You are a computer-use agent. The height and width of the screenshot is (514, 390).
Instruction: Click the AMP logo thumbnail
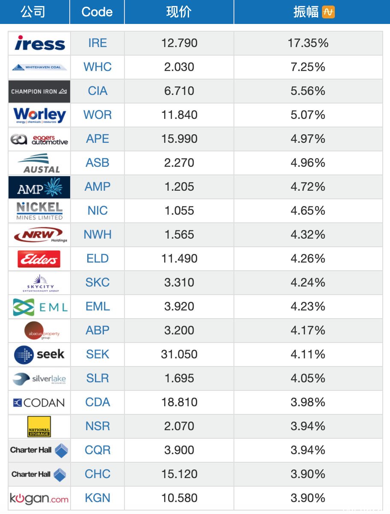(x=39, y=187)
